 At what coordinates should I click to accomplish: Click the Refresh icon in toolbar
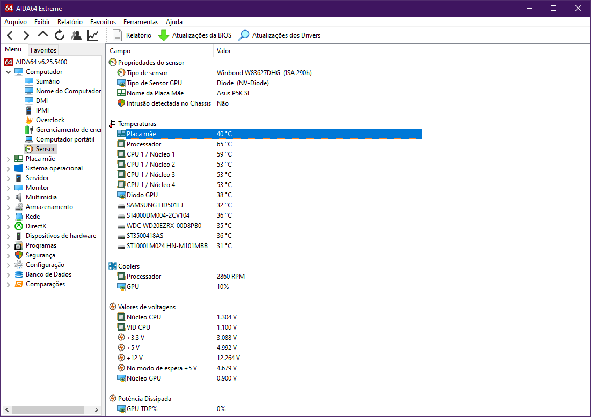(x=60, y=35)
